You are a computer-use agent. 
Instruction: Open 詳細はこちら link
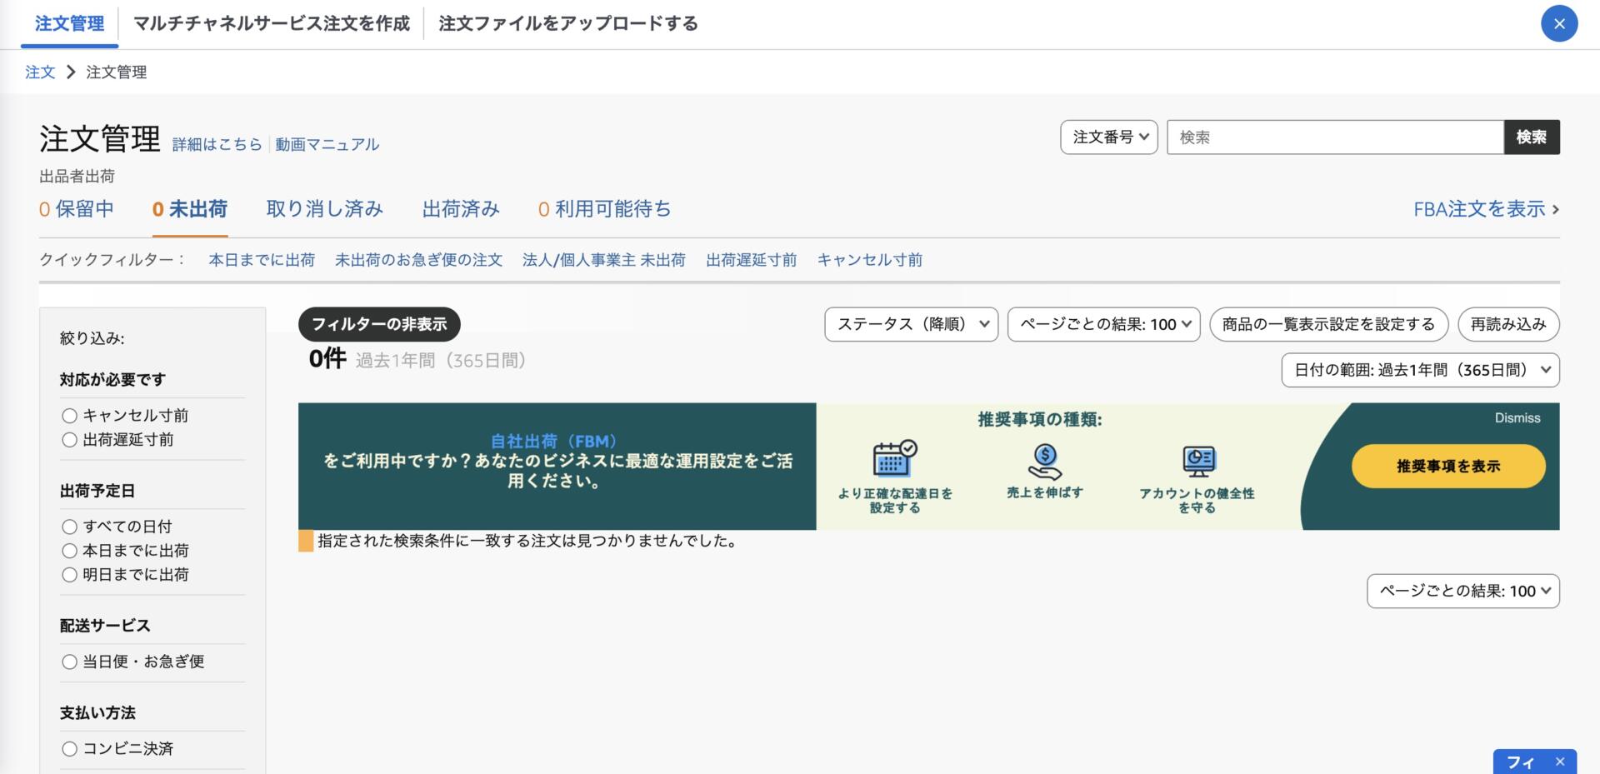coord(217,144)
